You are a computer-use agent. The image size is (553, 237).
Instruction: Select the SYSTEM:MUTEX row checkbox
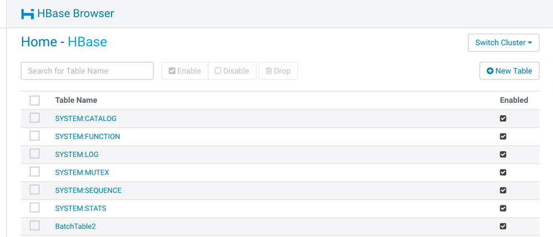click(x=34, y=172)
